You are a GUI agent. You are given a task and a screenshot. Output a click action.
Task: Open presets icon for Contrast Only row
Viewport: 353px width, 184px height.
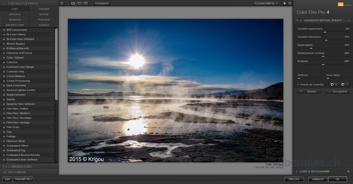click(x=52, y=71)
